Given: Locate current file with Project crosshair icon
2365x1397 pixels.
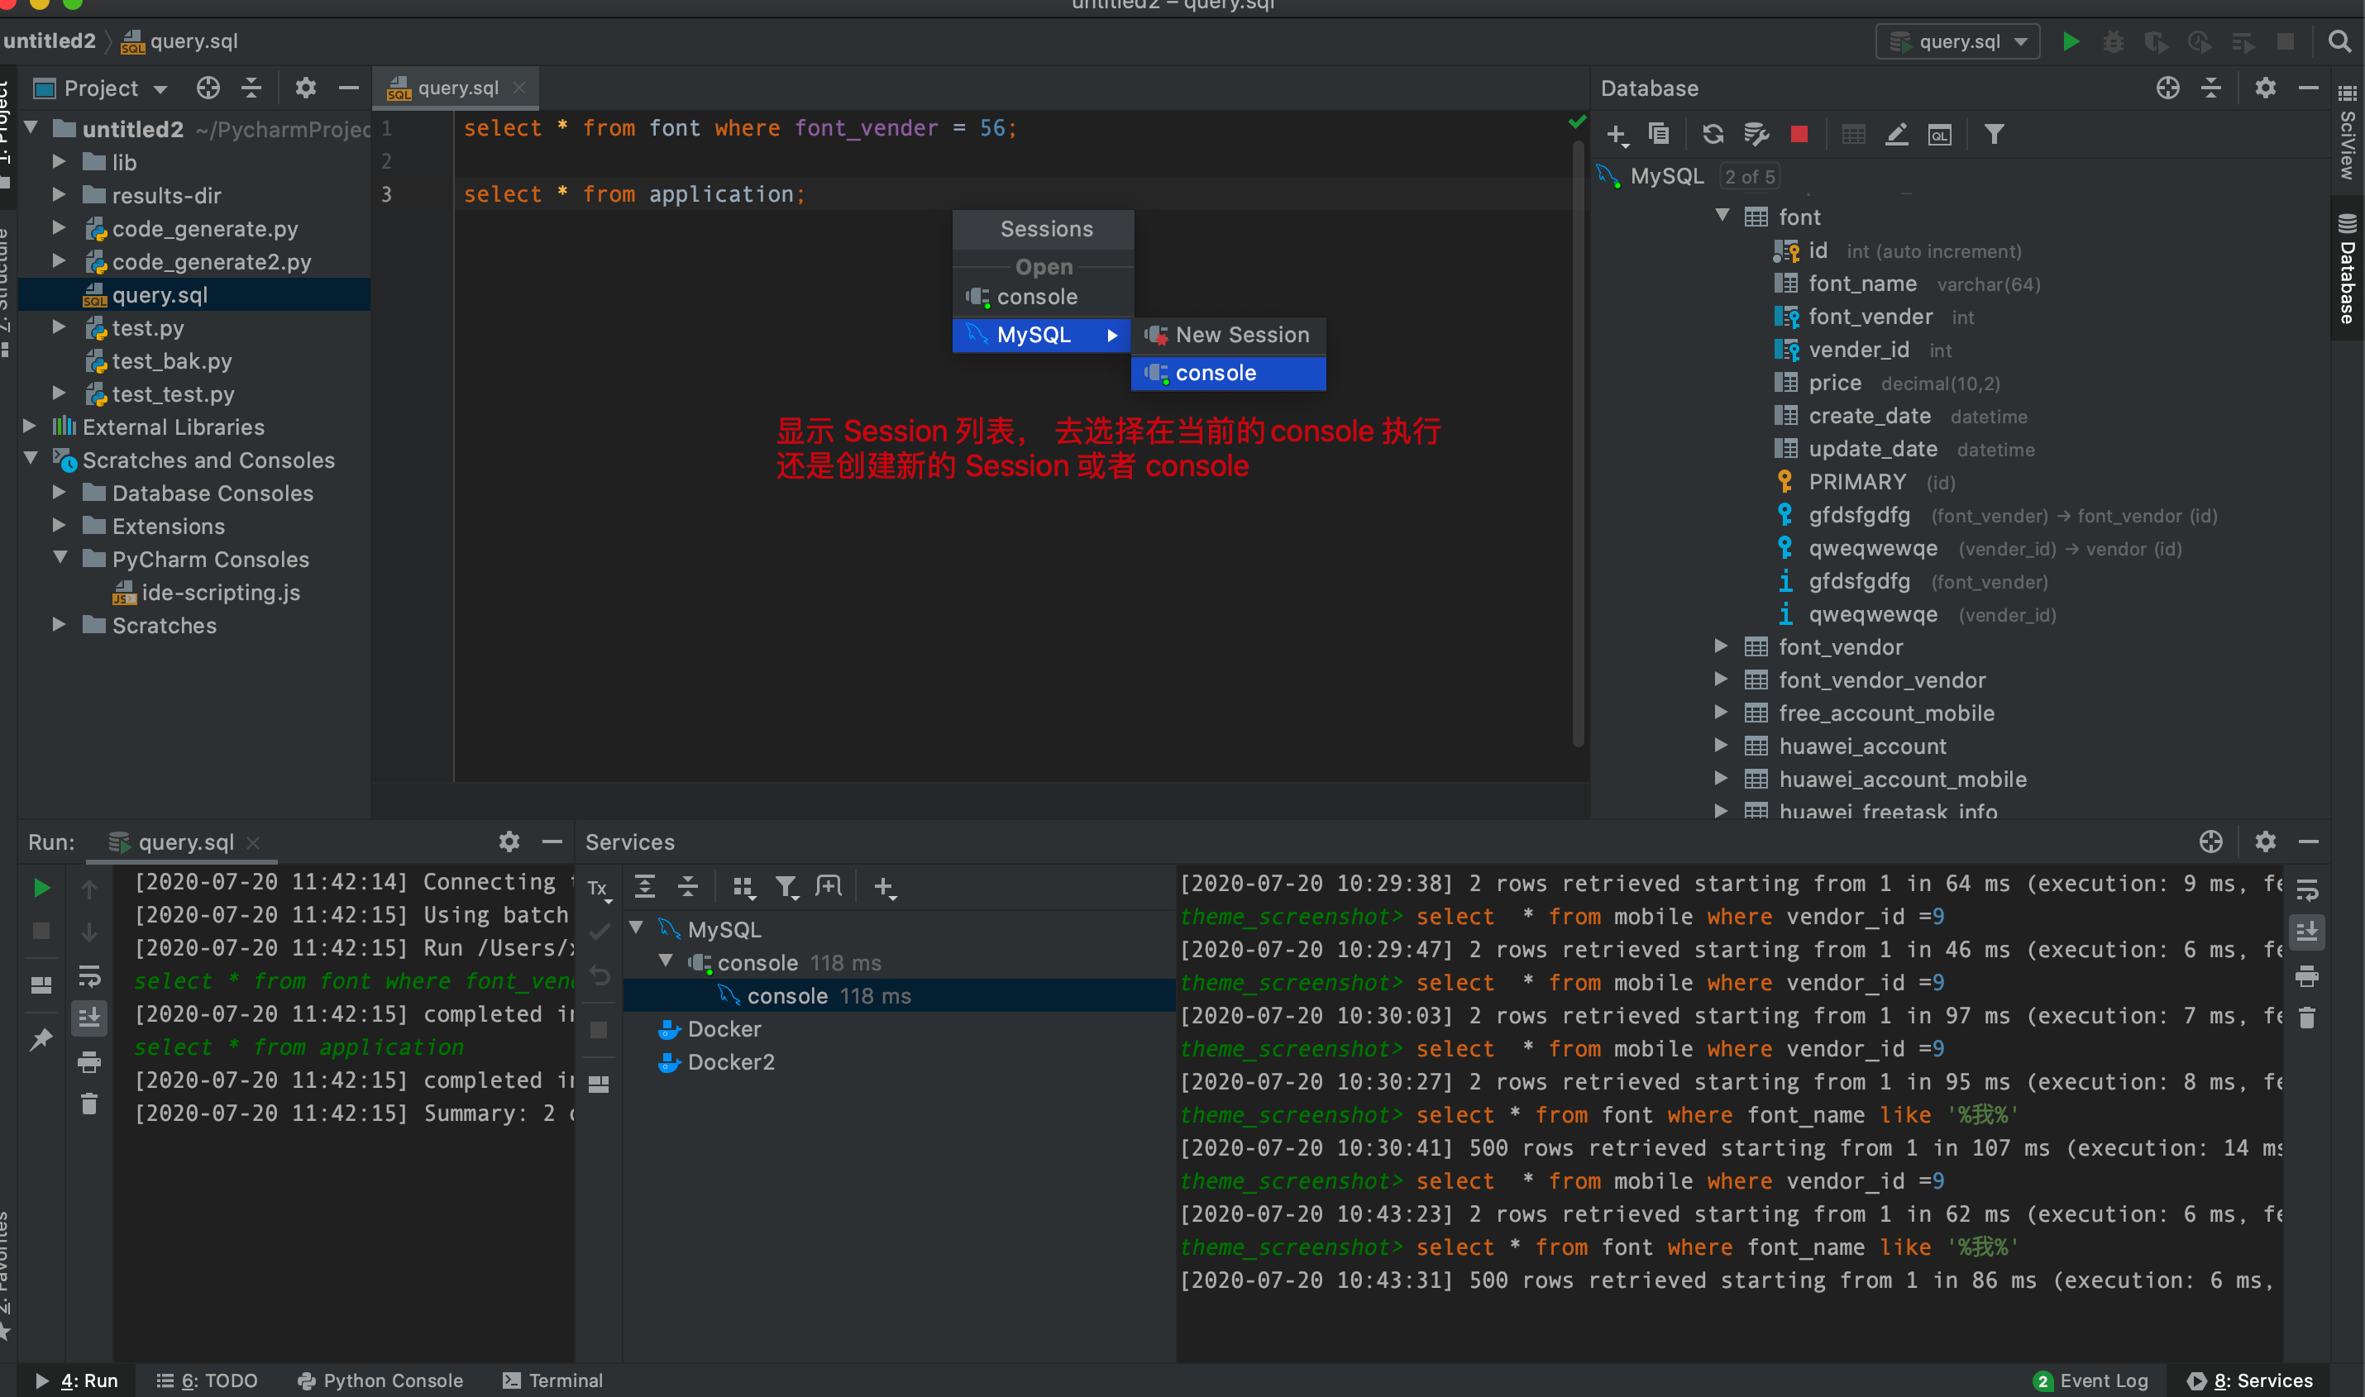Looking at the screenshot, I should (208, 88).
